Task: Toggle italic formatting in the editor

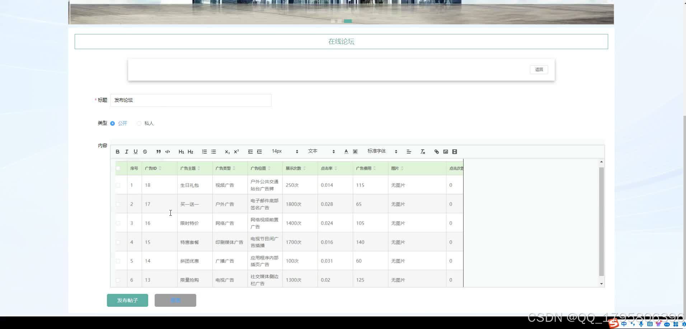Action: click(127, 152)
